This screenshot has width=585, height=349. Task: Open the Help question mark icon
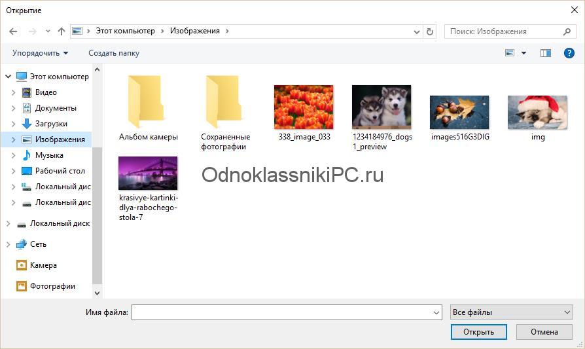[569, 53]
